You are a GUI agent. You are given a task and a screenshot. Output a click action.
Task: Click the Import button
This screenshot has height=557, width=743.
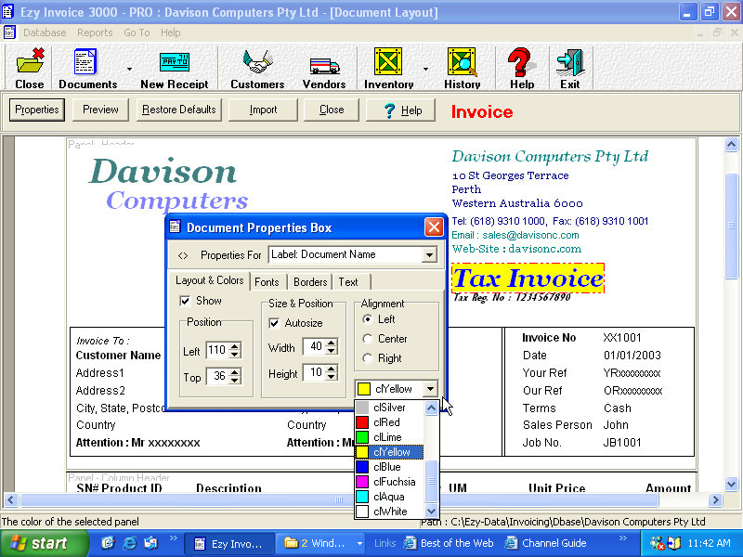click(x=263, y=110)
